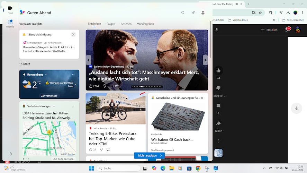Open Chrome downloads icon
Image resolution: width=307 pixels, height=173 pixels.
point(288,13)
